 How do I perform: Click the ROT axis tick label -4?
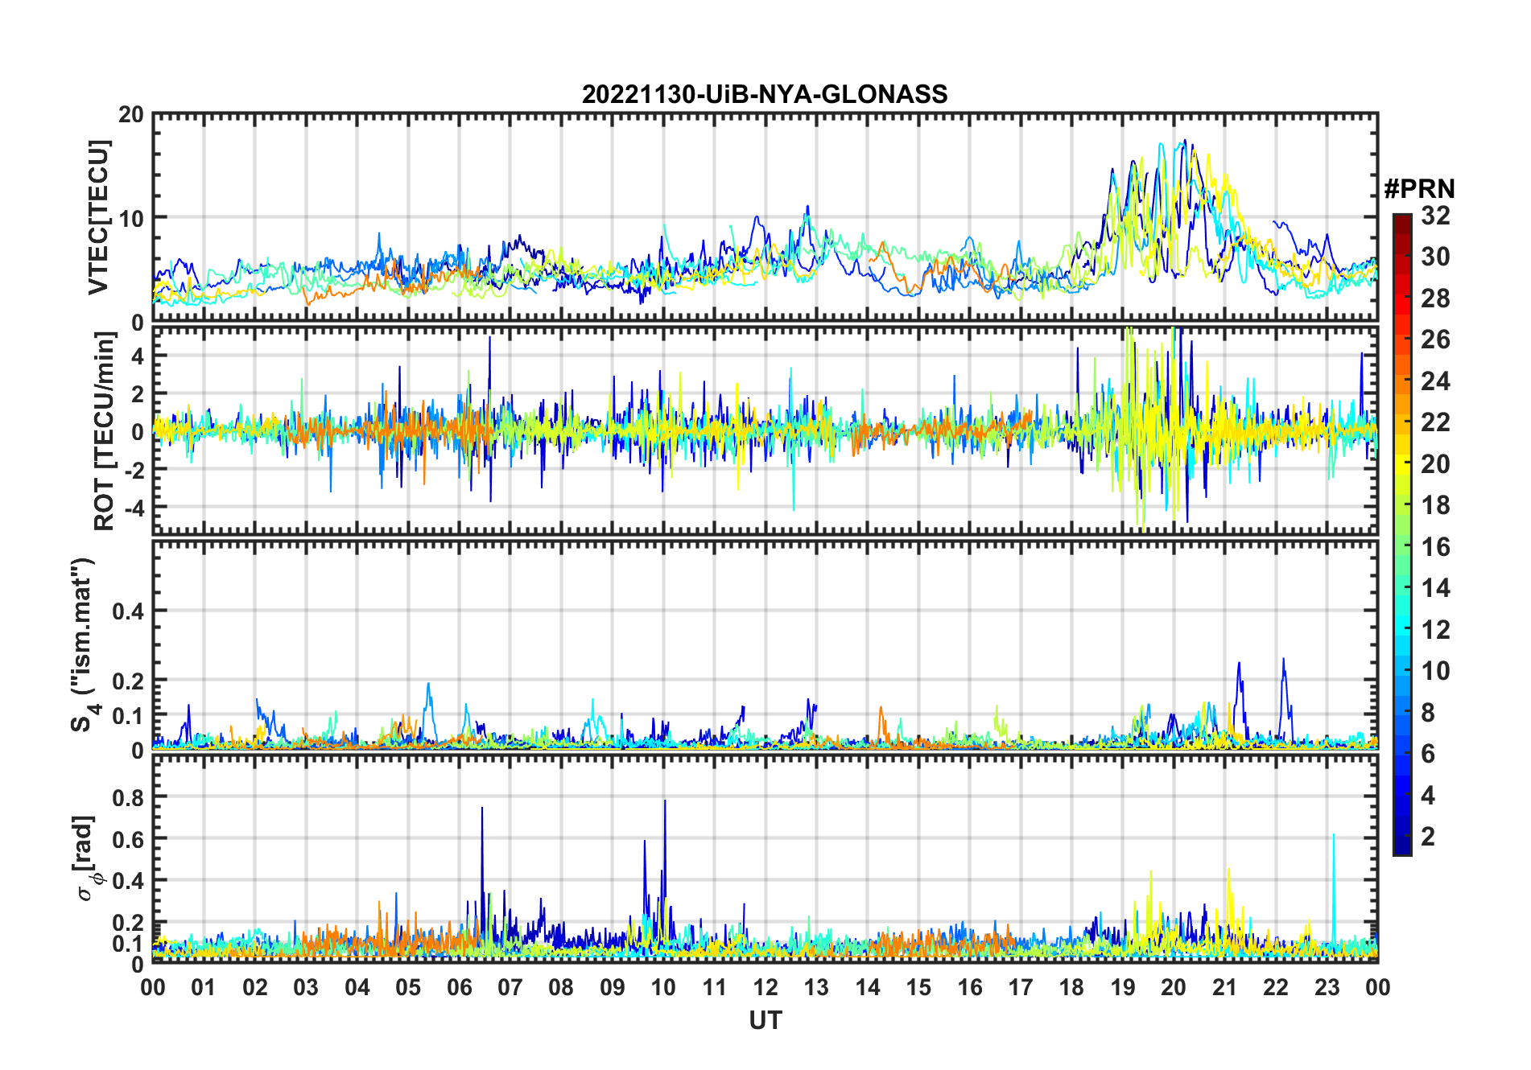[x=133, y=508]
